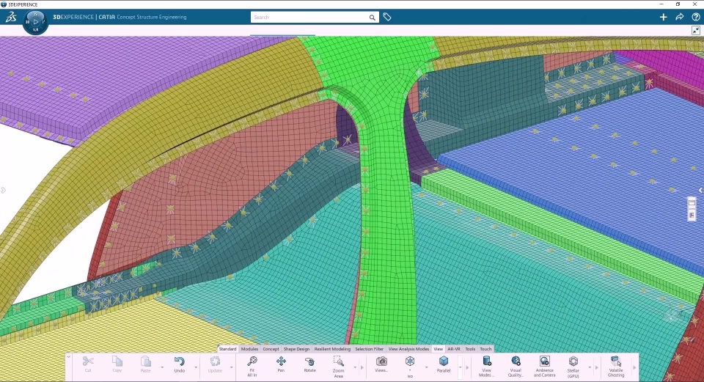Open the dropdown arrow next to Paste
This screenshot has width=704, height=382.
162,367
